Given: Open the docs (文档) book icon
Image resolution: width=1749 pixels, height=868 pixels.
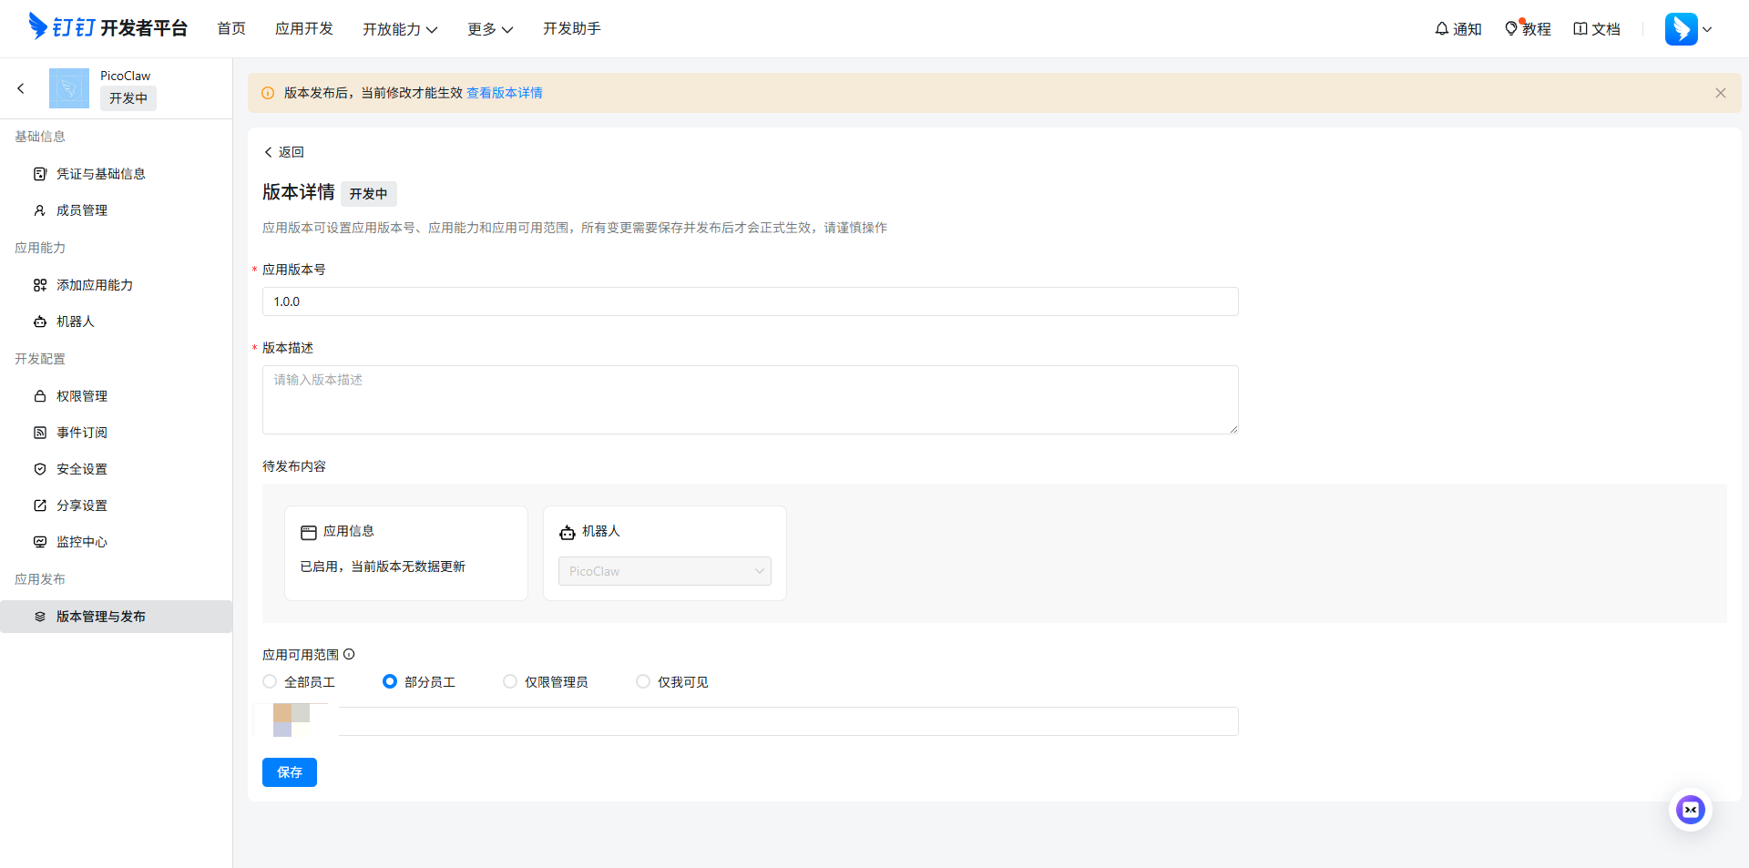Looking at the screenshot, I should 1580,29.
